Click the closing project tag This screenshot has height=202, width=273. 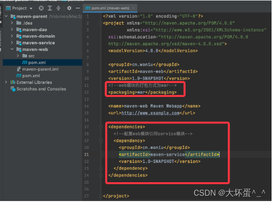[116, 196]
